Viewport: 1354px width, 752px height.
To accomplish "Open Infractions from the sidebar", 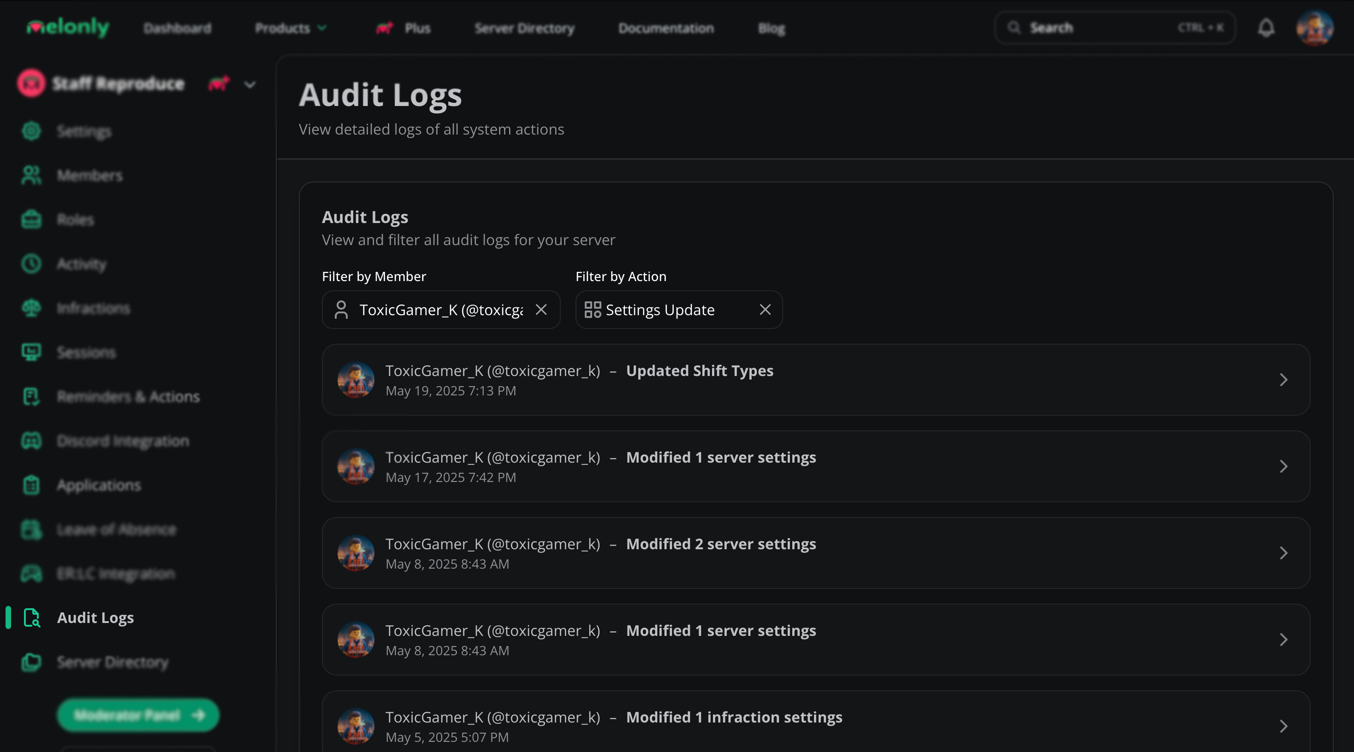I will coord(93,308).
